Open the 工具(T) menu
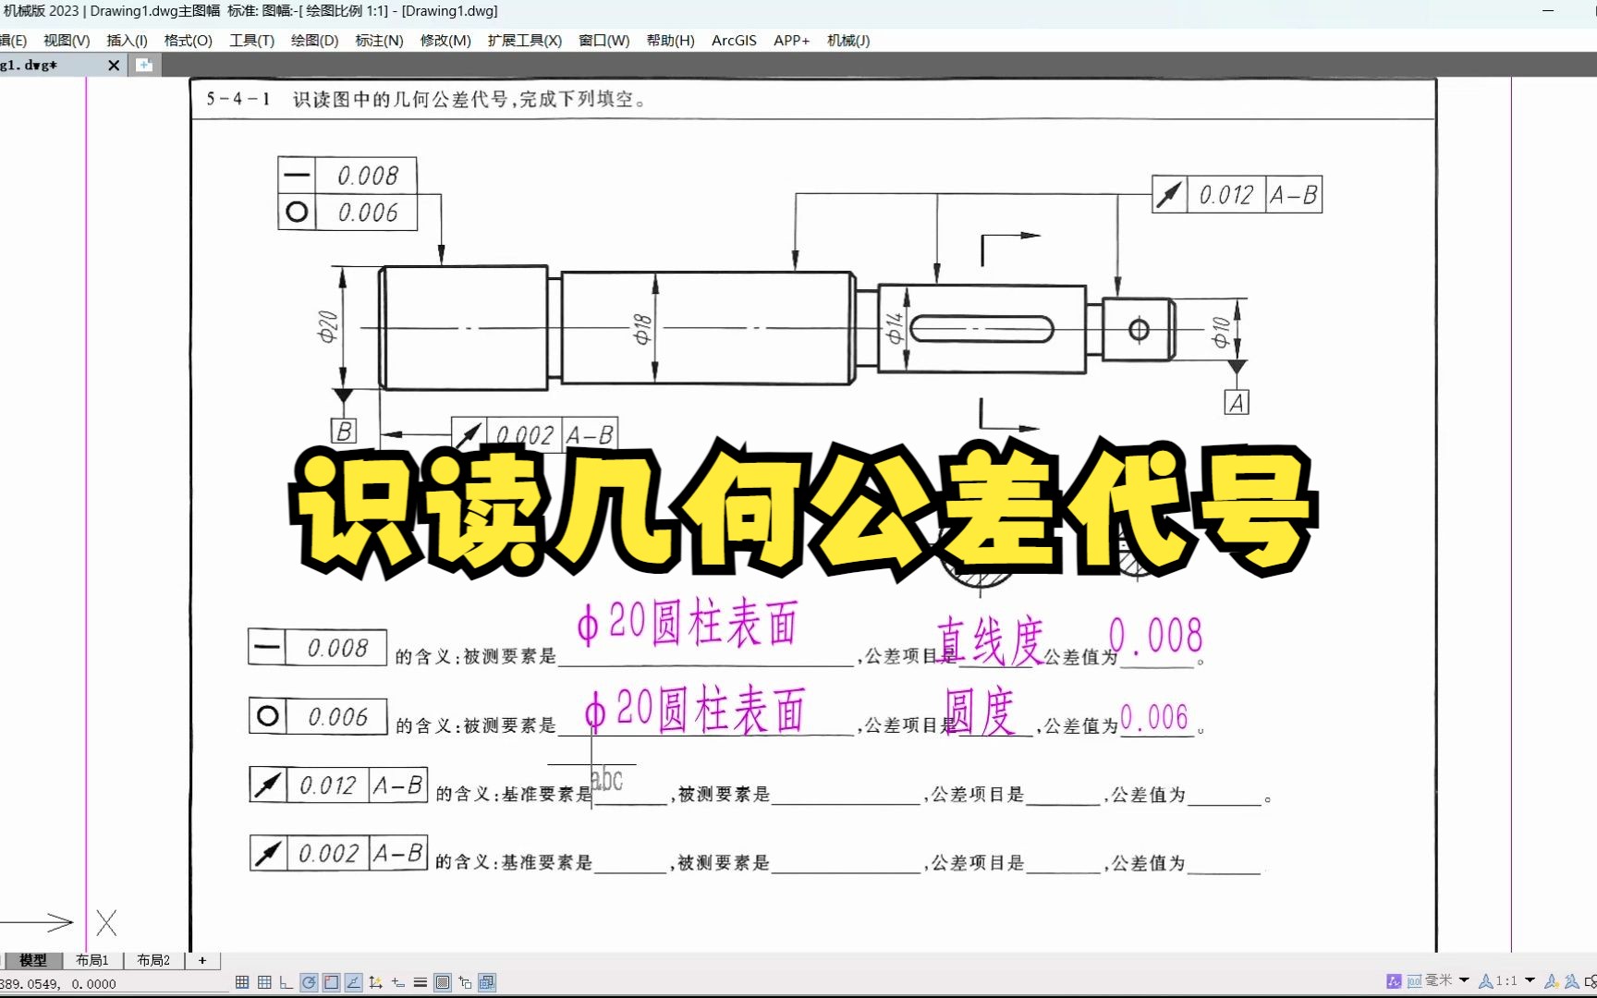The height and width of the screenshot is (998, 1597). coord(251,41)
